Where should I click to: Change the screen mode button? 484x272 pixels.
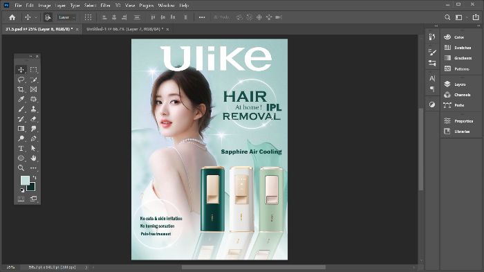tap(33, 199)
